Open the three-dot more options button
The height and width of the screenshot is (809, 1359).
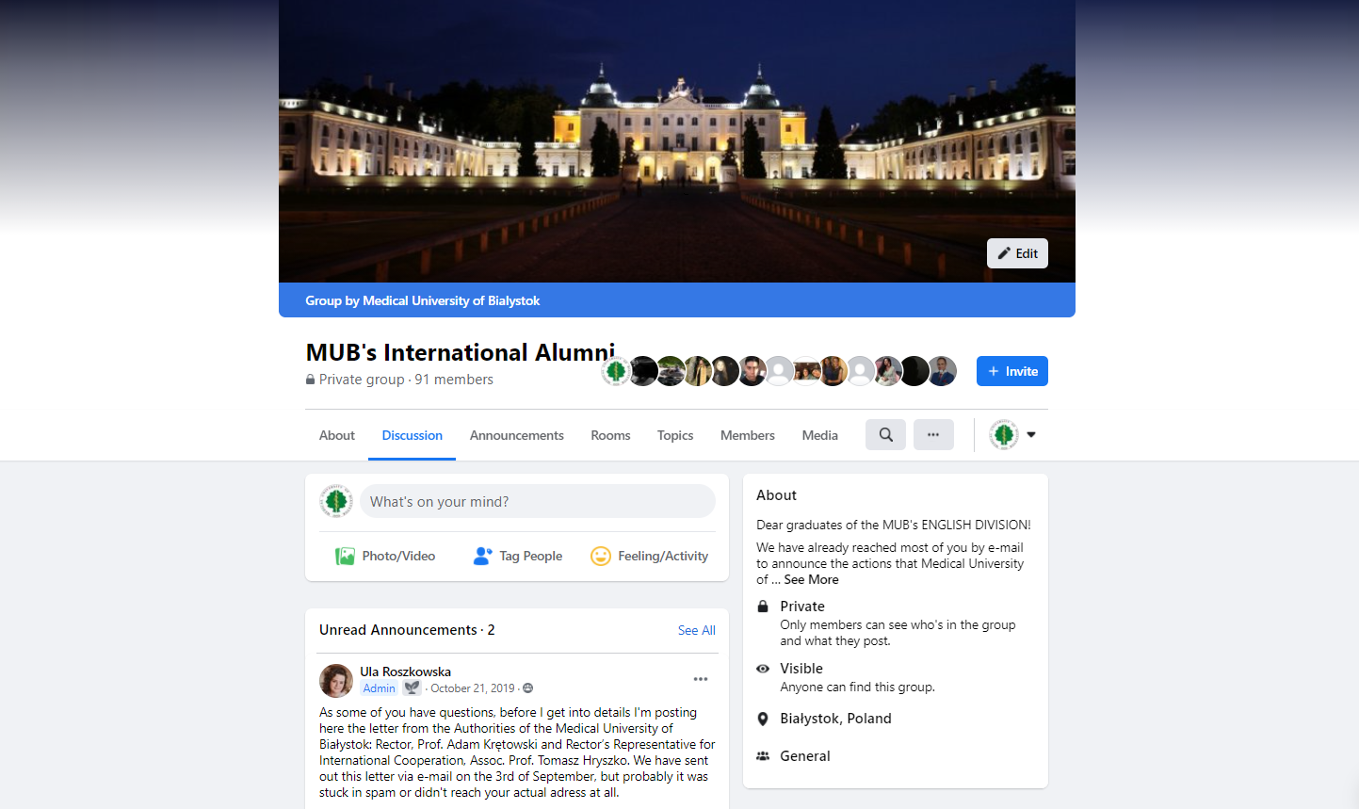click(x=933, y=435)
